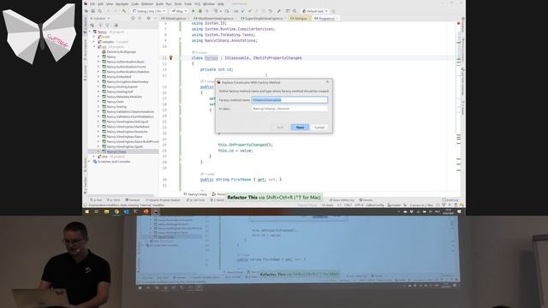Click the lightbulb quick-fix icon on line 11
The height and width of the screenshot is (308, 548).
[x=171, y=58]
